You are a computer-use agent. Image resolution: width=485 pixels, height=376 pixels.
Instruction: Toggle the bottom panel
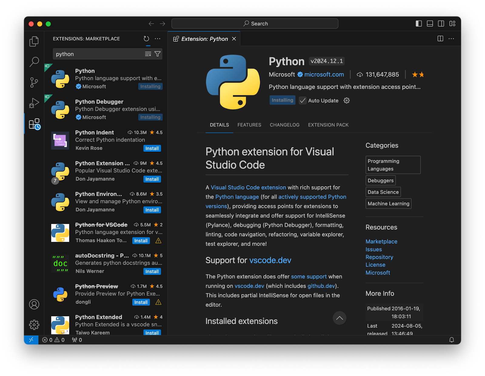[430, 24]
